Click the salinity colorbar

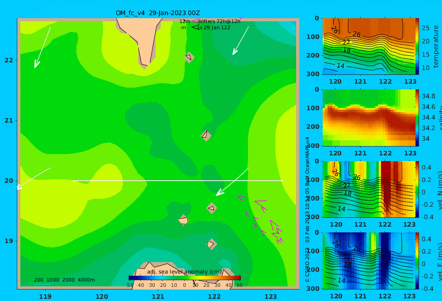tap(417, 118)
